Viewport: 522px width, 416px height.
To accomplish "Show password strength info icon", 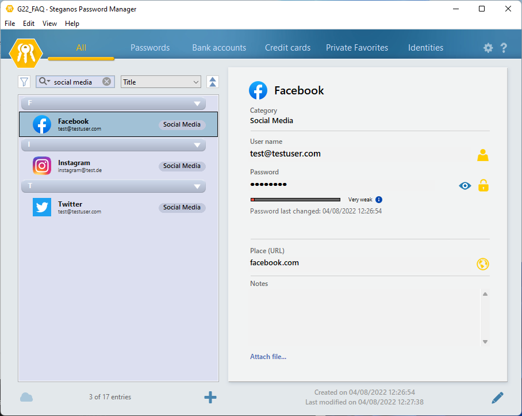I will (x=379, y=200).
